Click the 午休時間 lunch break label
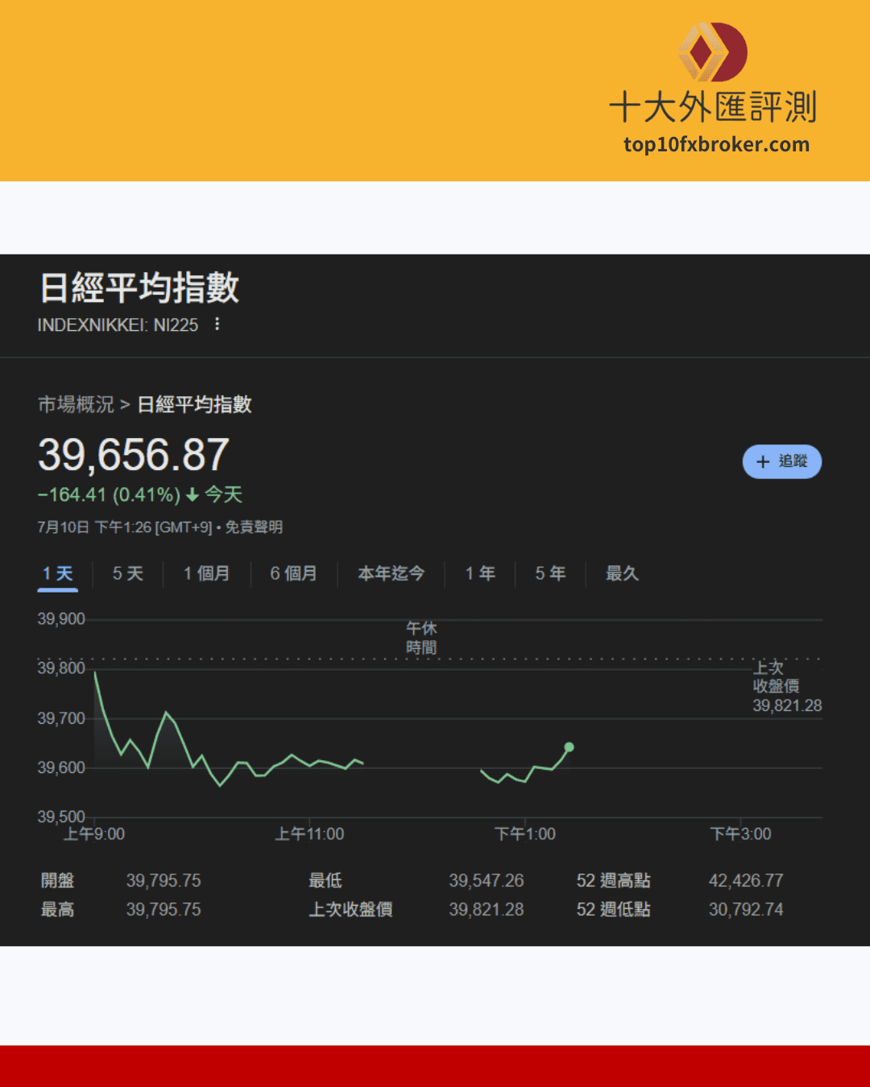The width and height of the screenshot is (870, 1087). click(421, 638)
